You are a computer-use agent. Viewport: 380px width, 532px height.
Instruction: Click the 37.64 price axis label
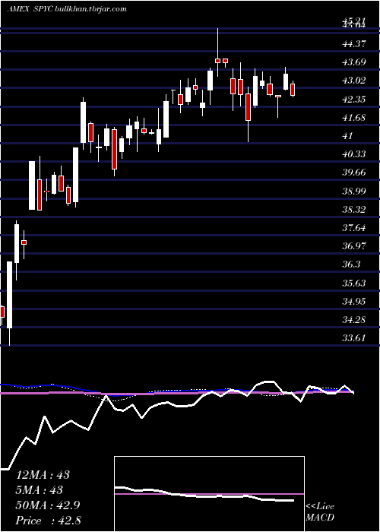pyautogui.click(x=354, y=227)
